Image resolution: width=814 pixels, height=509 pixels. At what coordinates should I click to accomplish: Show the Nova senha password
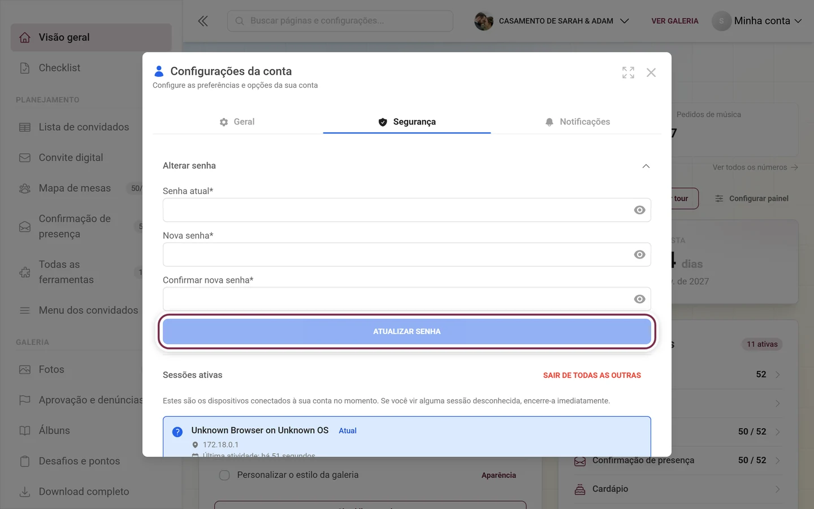639,255
